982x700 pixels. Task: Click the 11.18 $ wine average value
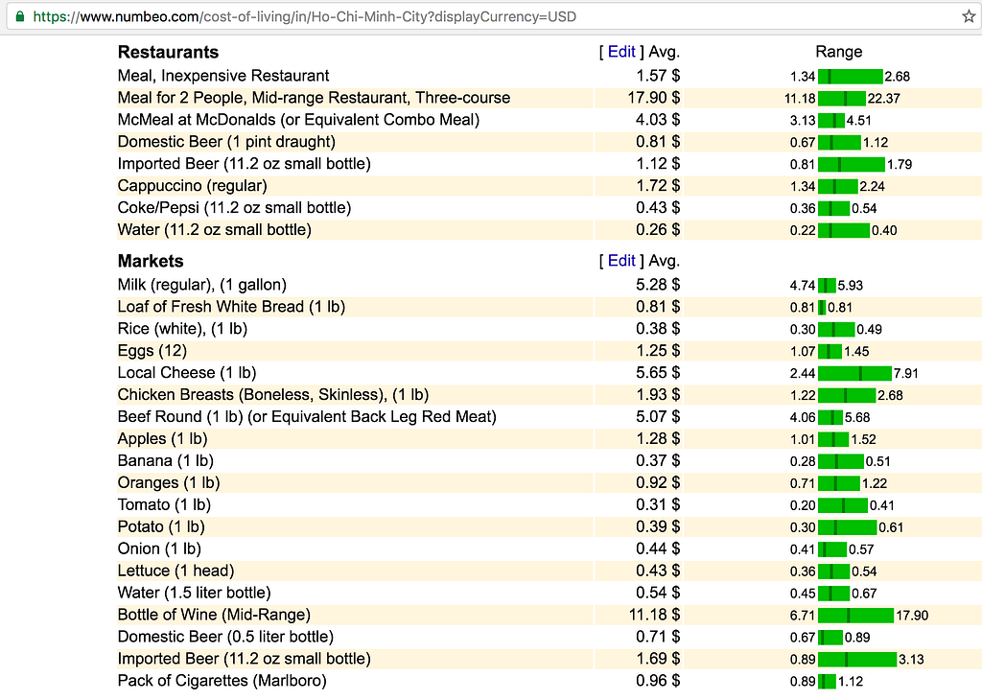[654, 615]
